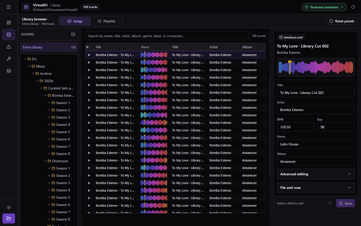The height and width of the screenshot is (226, 361).
Task: Collapse the Archive folder chevron
Action: click(33, 74)
